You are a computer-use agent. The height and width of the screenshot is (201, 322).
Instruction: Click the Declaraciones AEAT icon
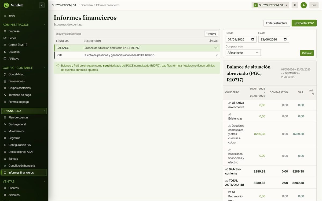pos(5,152)
